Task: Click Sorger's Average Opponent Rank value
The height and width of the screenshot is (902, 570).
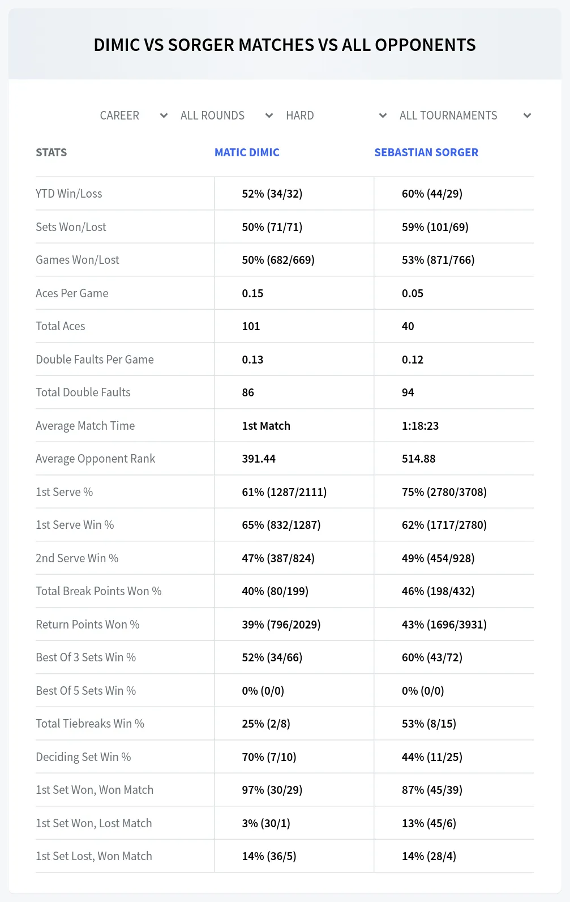Action: pyautogui.click(x=419, y=459)
